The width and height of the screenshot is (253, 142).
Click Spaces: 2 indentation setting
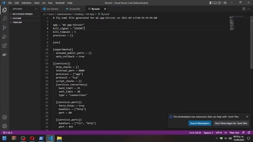[208, 133]
